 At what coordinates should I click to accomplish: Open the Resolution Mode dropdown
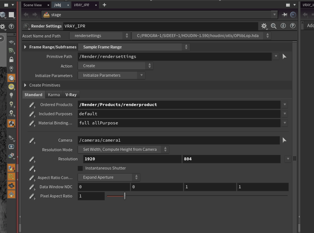pyautogui.click(x=123, y=149)
